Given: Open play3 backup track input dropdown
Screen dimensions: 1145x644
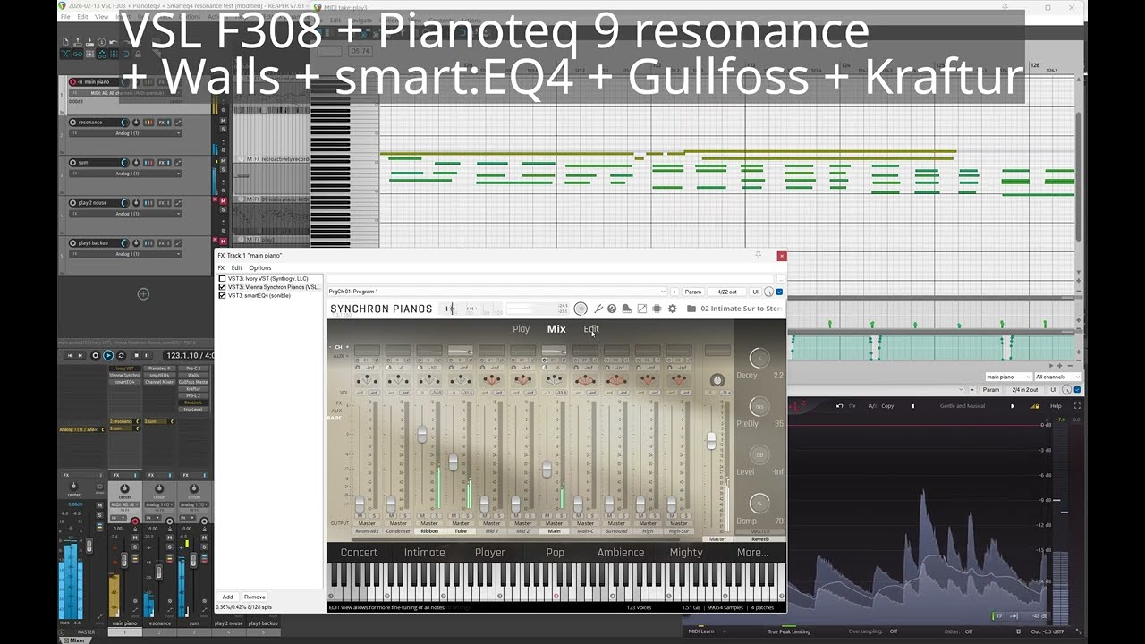Looking at the screenshot, I should (125, 254).
